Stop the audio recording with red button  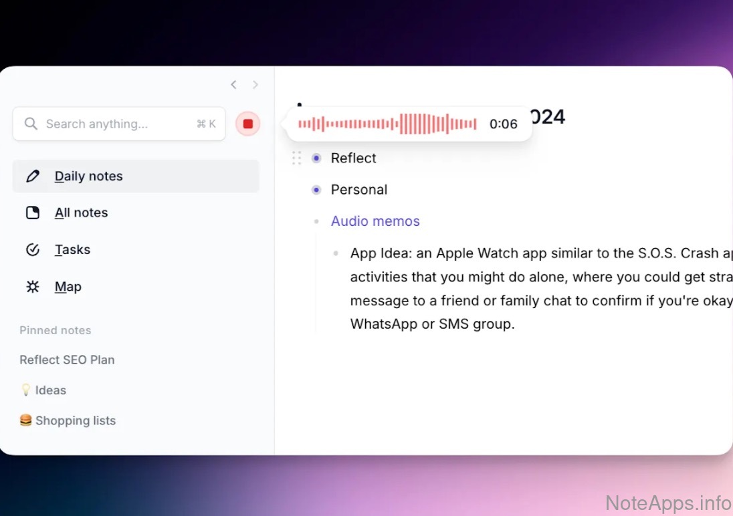(247, 124)
